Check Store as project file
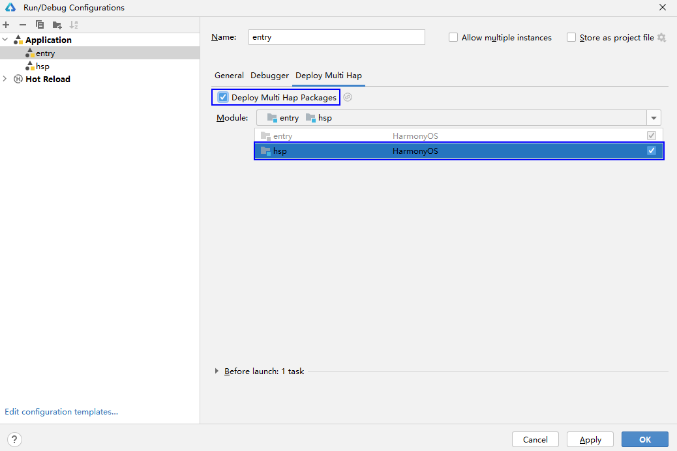Screen dimensions: 677x451 571,37
